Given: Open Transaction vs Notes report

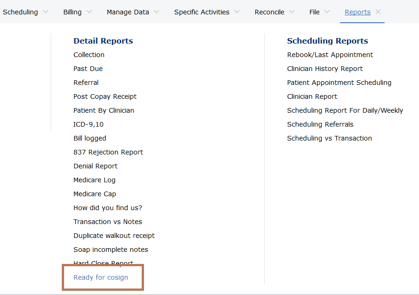Looking at the screenshot, I should pyautogui.click(x=108, y=222).
